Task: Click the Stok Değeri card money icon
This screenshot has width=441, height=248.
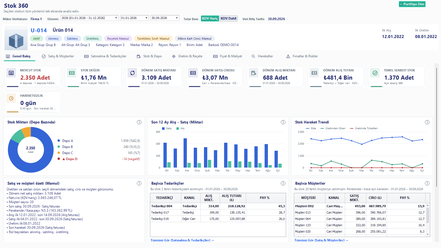Action: tap(72, 73)
